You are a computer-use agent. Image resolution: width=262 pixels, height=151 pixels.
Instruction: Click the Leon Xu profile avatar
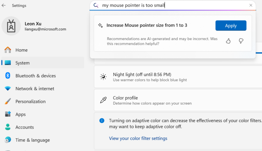11,26
